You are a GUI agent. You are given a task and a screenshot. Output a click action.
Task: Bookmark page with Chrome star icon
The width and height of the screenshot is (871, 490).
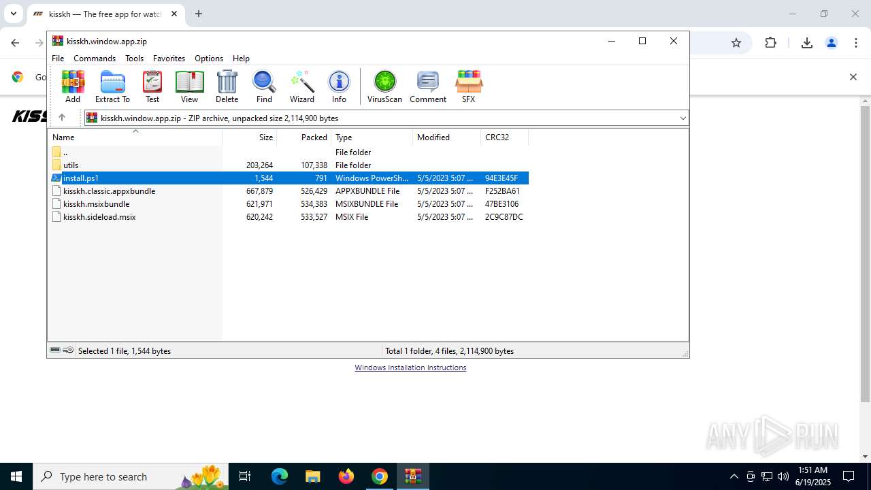(736, 43)
